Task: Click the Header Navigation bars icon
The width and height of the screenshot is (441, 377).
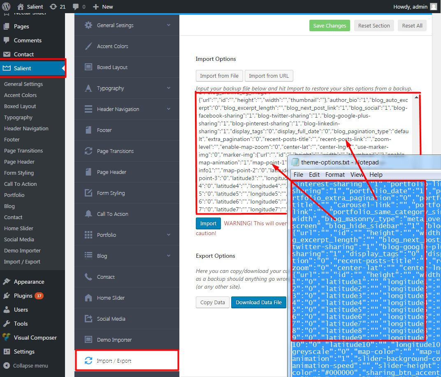Action: coord(88,109)
